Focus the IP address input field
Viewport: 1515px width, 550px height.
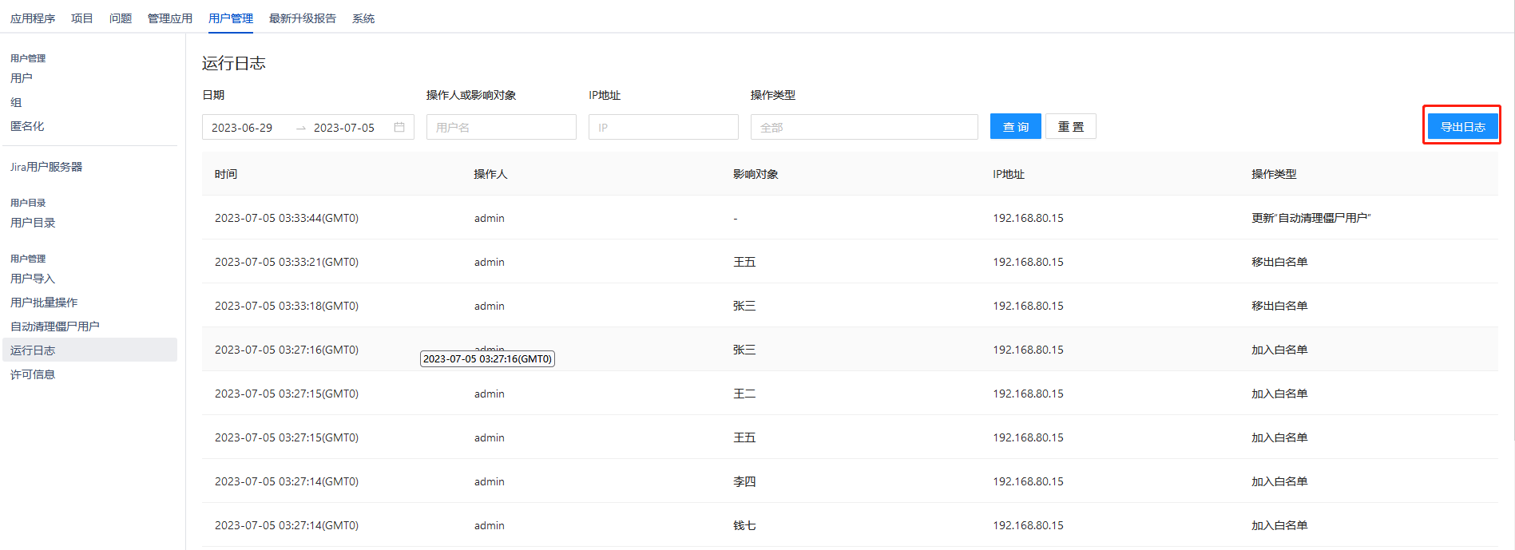tap(663, 127)
